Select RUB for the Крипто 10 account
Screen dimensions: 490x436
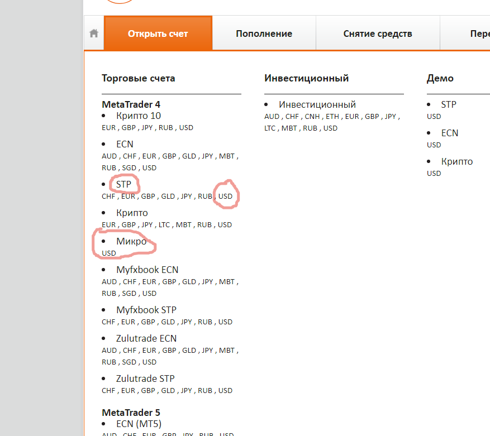(165, 128)
